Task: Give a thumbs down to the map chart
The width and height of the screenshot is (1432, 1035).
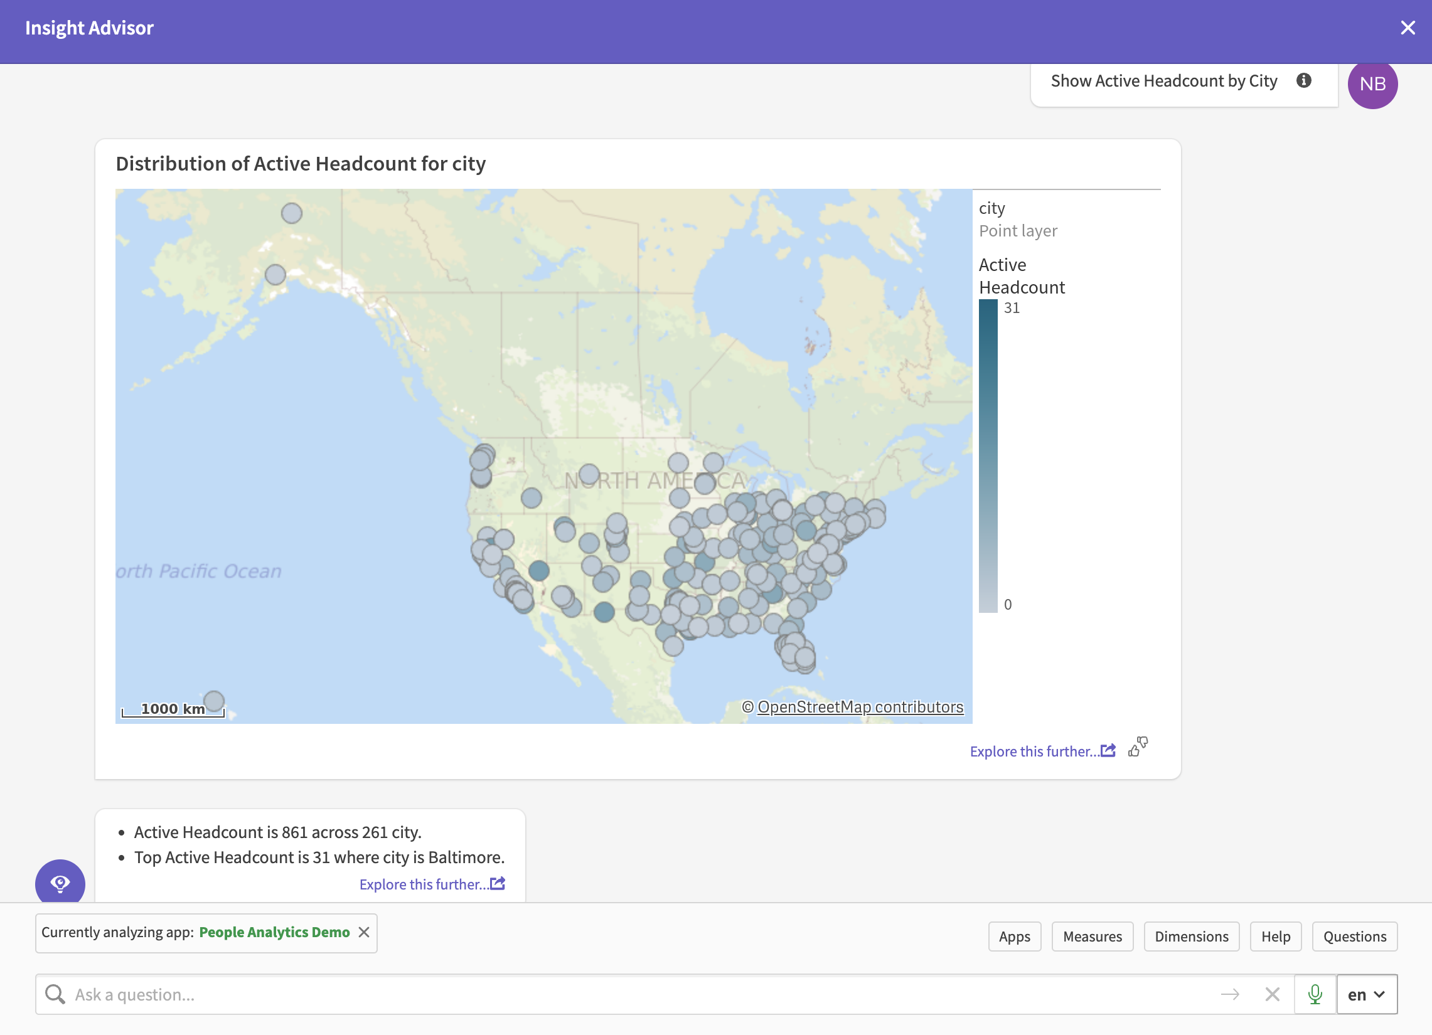Action: click(x=1143, y=743)
